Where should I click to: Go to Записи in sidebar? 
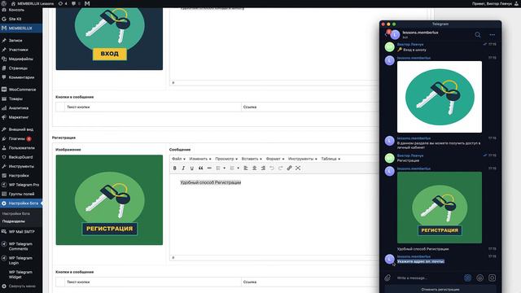click(21, 40)
